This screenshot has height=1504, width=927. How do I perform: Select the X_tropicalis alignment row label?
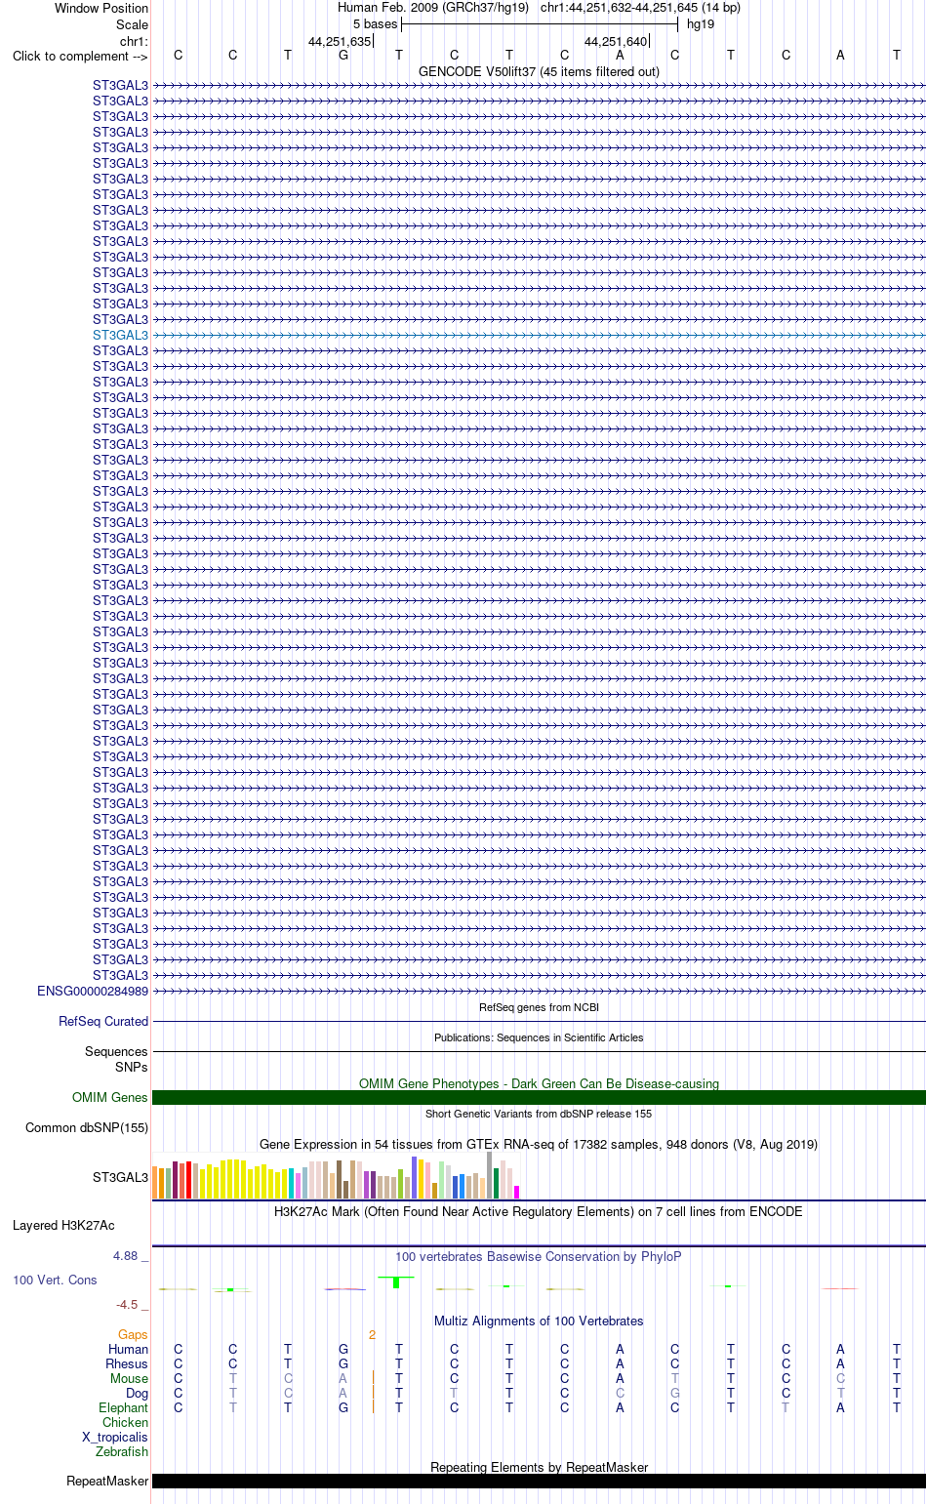115,1437
